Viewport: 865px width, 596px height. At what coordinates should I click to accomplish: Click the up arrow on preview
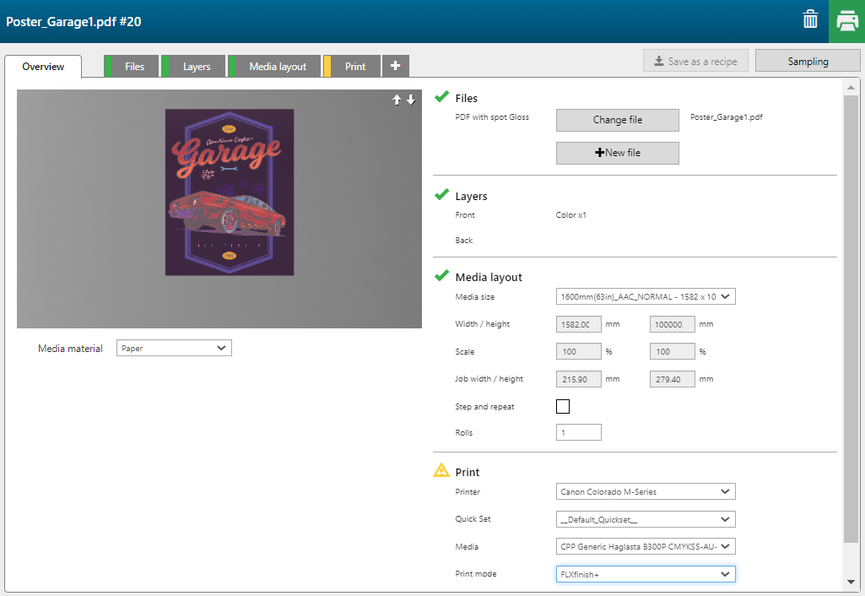coord(397,100)
